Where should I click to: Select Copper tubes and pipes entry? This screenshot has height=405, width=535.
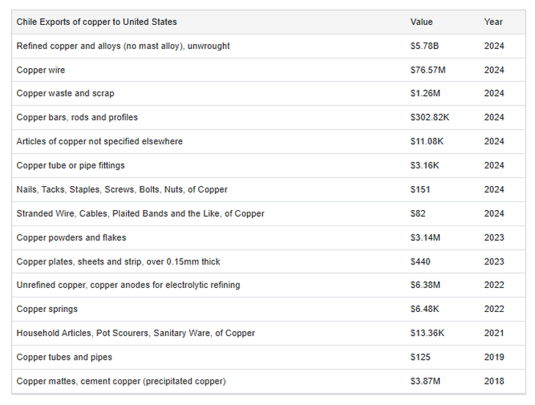click(64, 357)
